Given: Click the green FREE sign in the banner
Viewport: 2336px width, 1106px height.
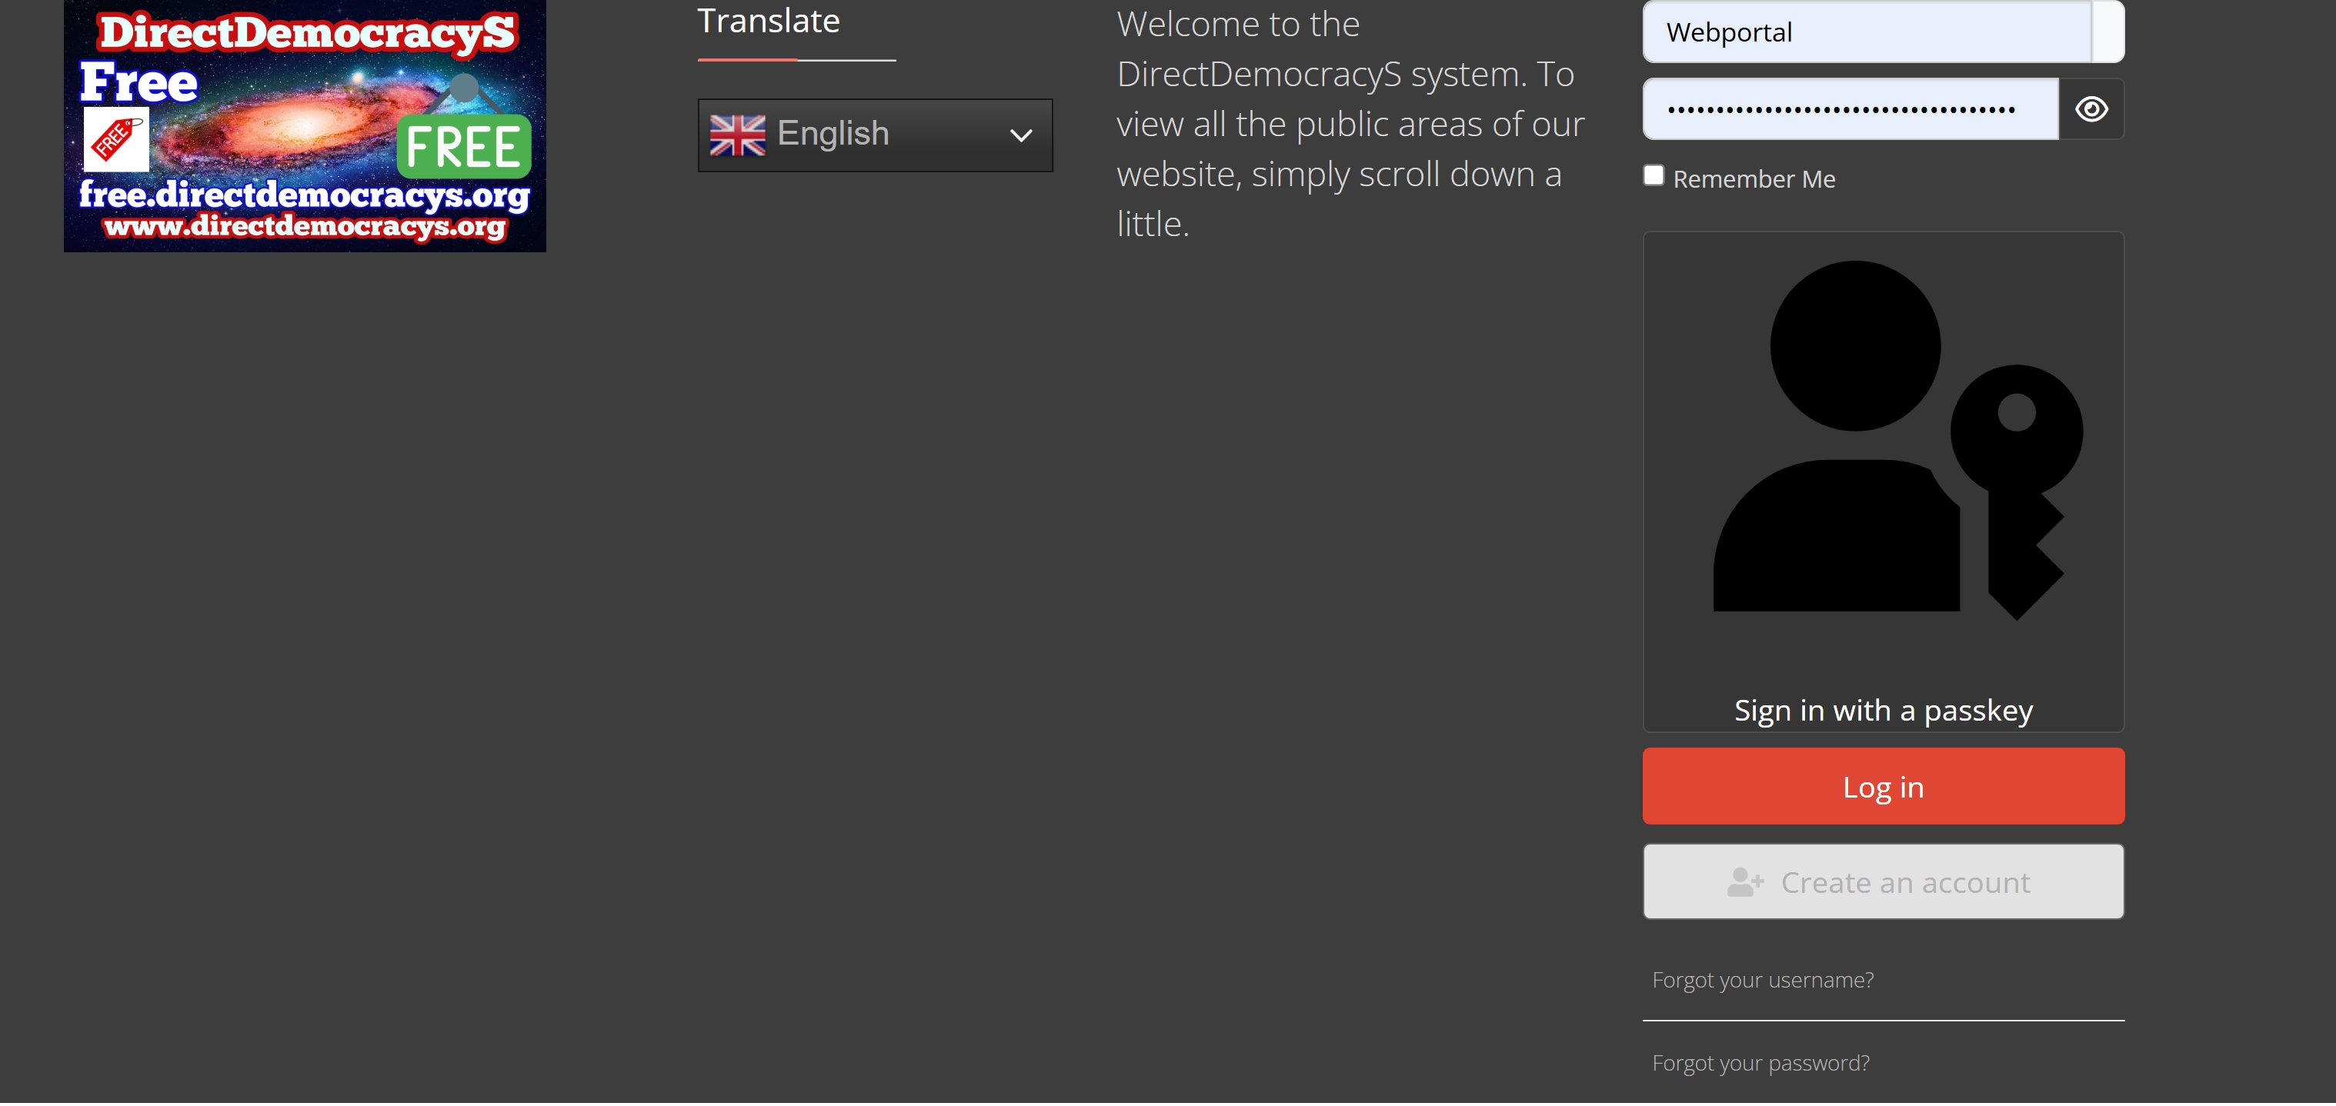Looking at the screenshot, I should click(463, 146).
